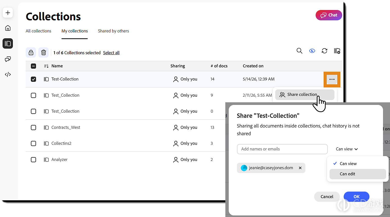The height and width of the screenshot is (217, 390).
Task: Open the code icon in the sidebar
Action: pos(8,75)
